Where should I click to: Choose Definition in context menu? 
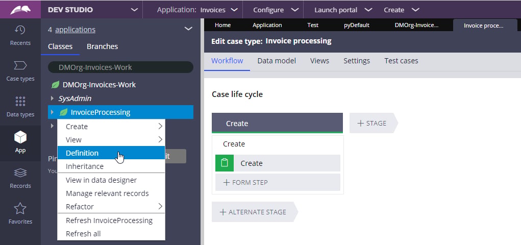(x=111, y=153)
